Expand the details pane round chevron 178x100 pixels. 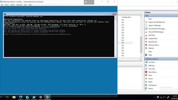pyautogui.click(x=141, y=60)
